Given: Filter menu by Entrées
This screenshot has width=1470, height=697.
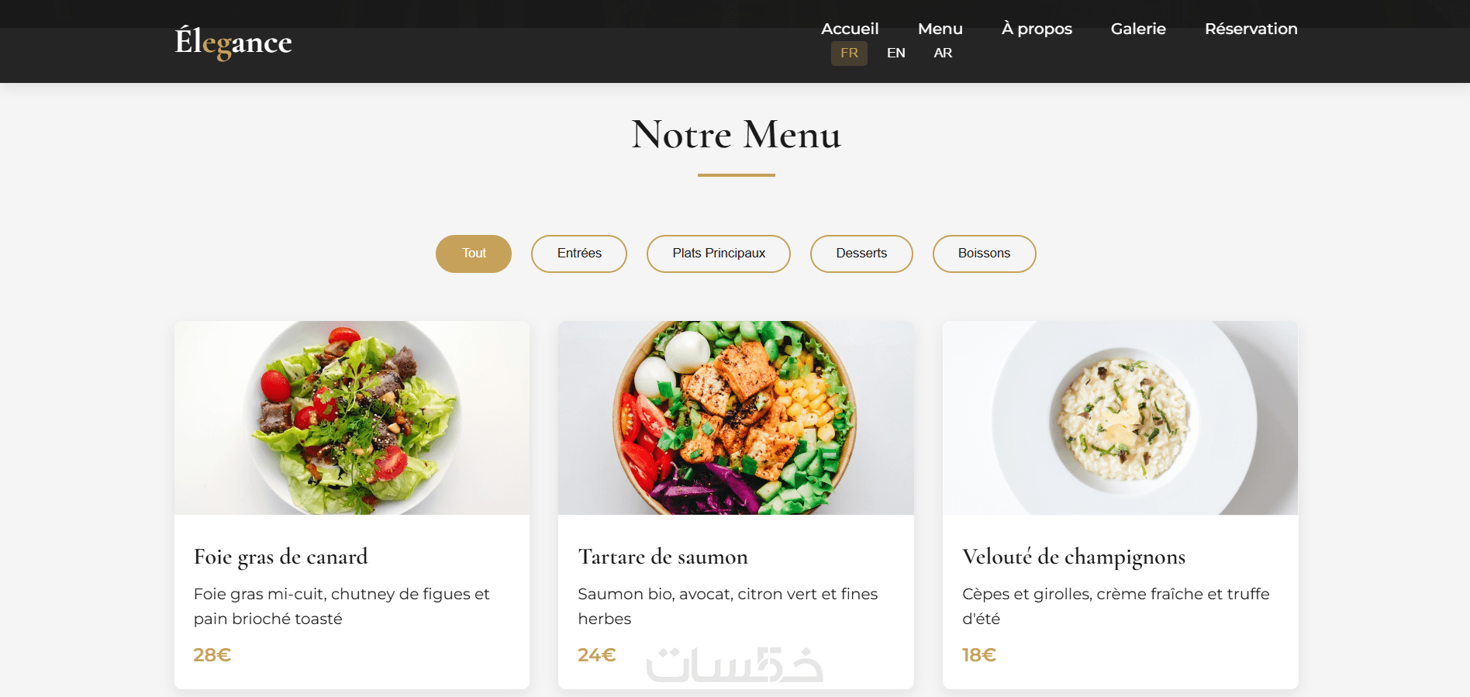Looking at the screenshot, I should (x=579, y=254).
